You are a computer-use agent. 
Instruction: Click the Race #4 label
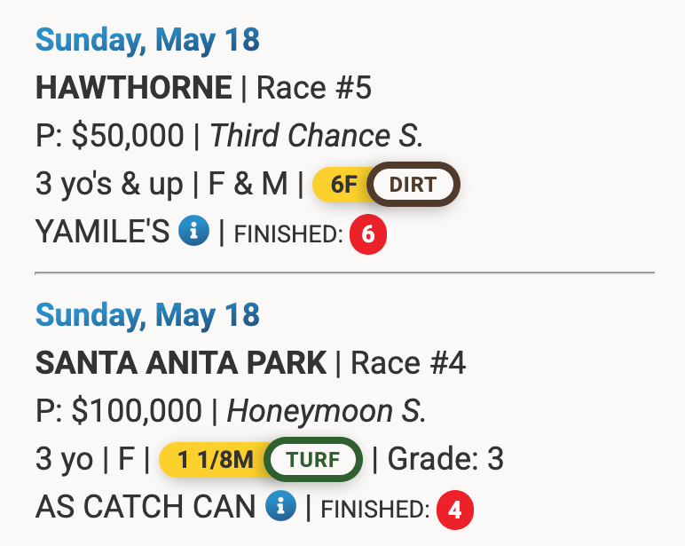(408, 363)
